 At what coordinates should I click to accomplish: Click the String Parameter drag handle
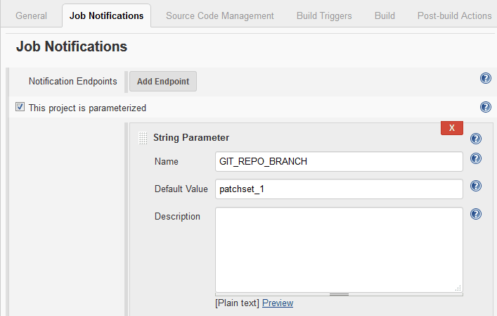(x=143, y=138)
